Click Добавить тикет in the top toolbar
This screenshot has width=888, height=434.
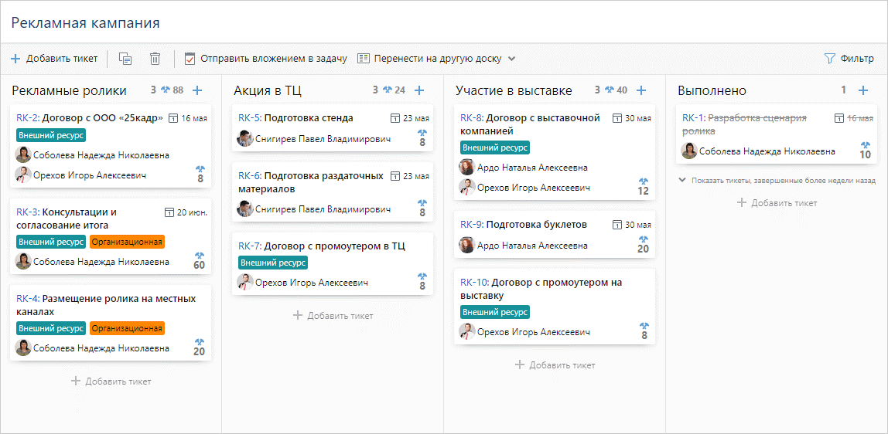point(54,59)
